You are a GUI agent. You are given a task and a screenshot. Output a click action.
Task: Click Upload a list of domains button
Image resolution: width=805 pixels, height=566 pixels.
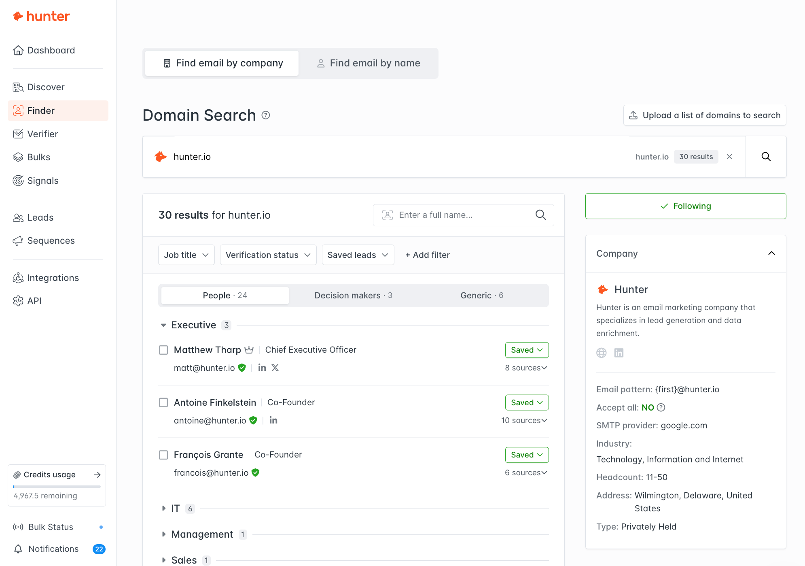pyautogui.click(x=704, y=115)
